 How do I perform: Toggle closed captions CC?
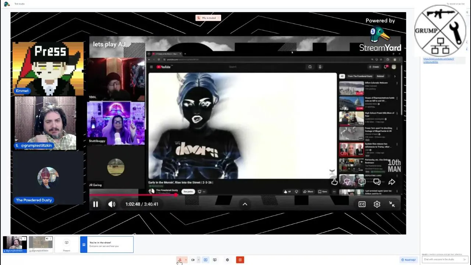(x=362, y=204)
